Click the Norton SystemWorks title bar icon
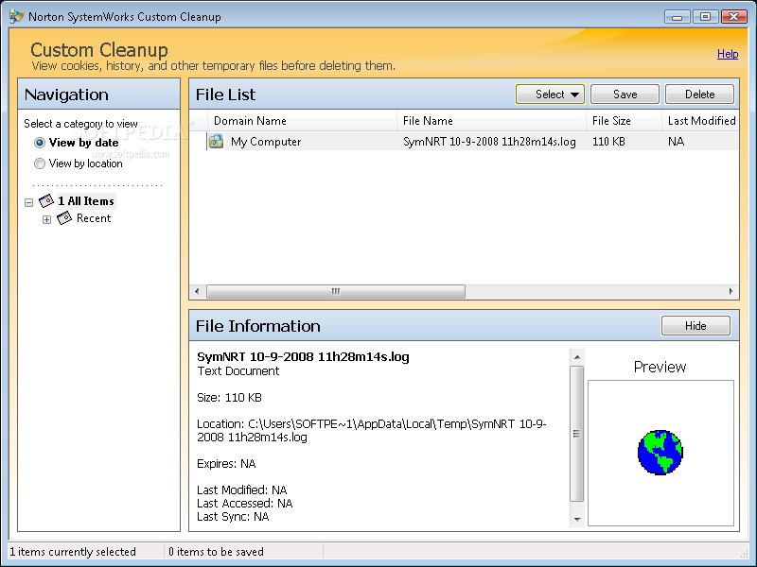This screenshot has height=567, width=757. pyautogui.click(x=16, y=16)
